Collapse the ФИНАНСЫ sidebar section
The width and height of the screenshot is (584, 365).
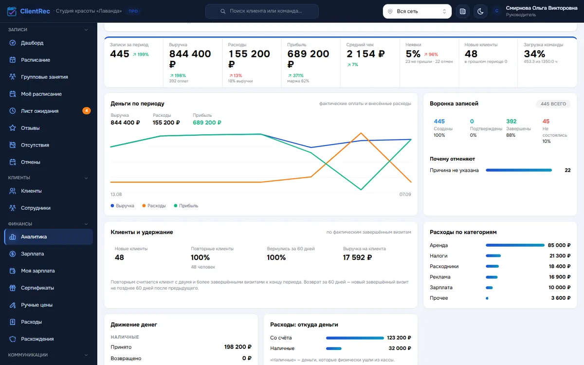click(x=86, y=224)
